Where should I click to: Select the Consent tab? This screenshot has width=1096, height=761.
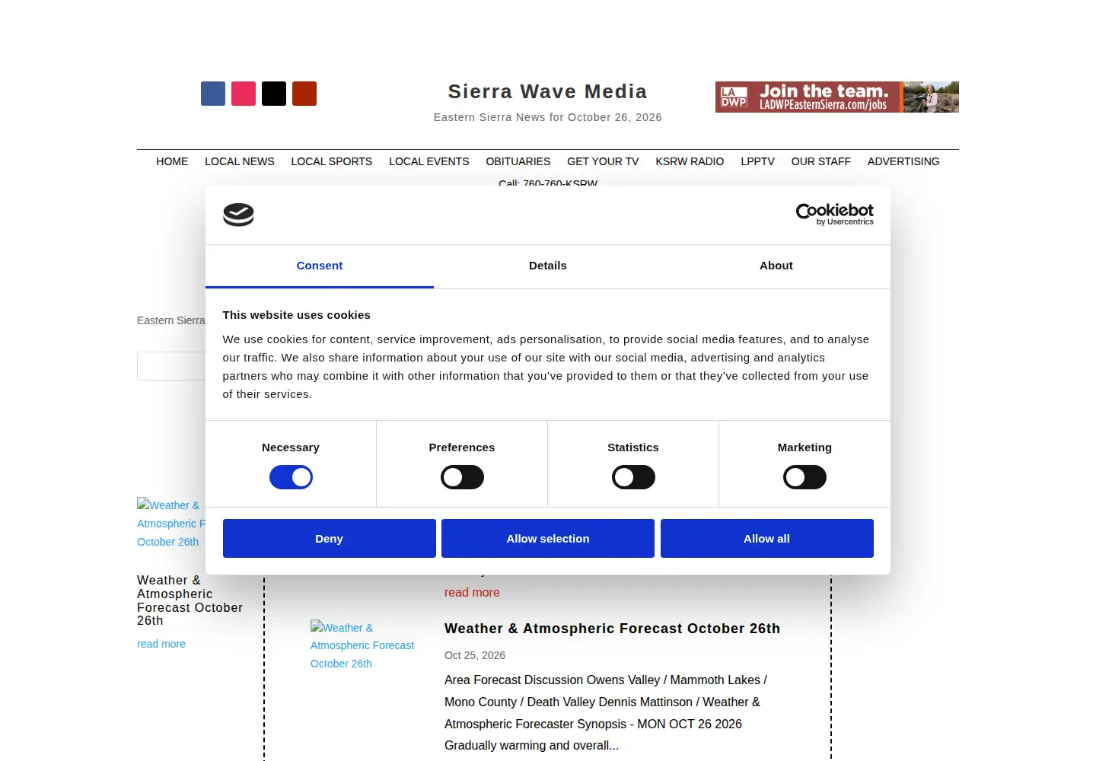pos(320,266)
